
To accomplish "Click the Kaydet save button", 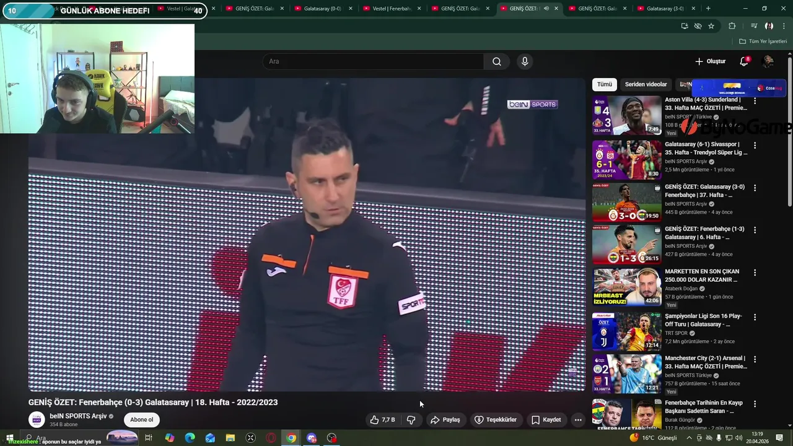I will click(546, 419).
